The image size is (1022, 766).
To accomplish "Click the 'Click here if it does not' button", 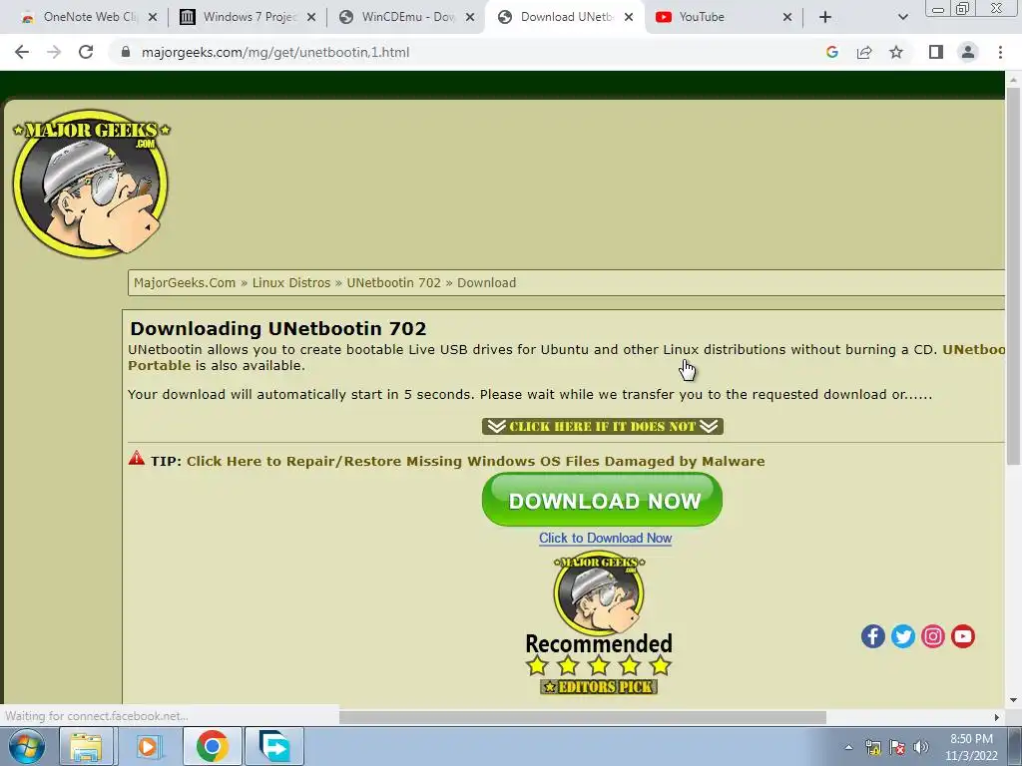I will (x=602, y=427).
